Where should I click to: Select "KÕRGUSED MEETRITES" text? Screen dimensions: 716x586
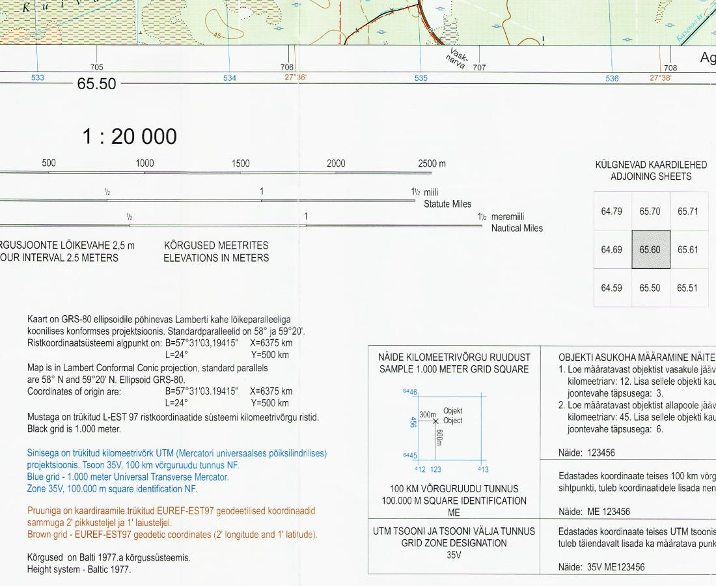tap(217, 245)
